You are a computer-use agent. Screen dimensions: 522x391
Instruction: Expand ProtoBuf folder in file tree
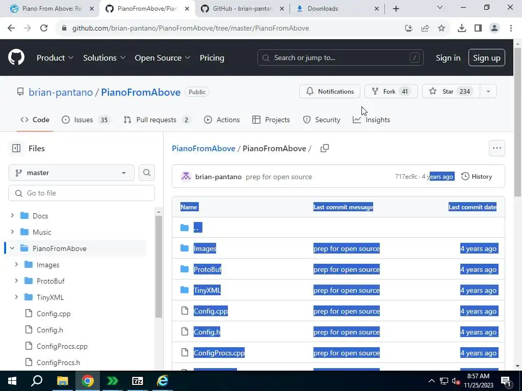pos(16,281)
